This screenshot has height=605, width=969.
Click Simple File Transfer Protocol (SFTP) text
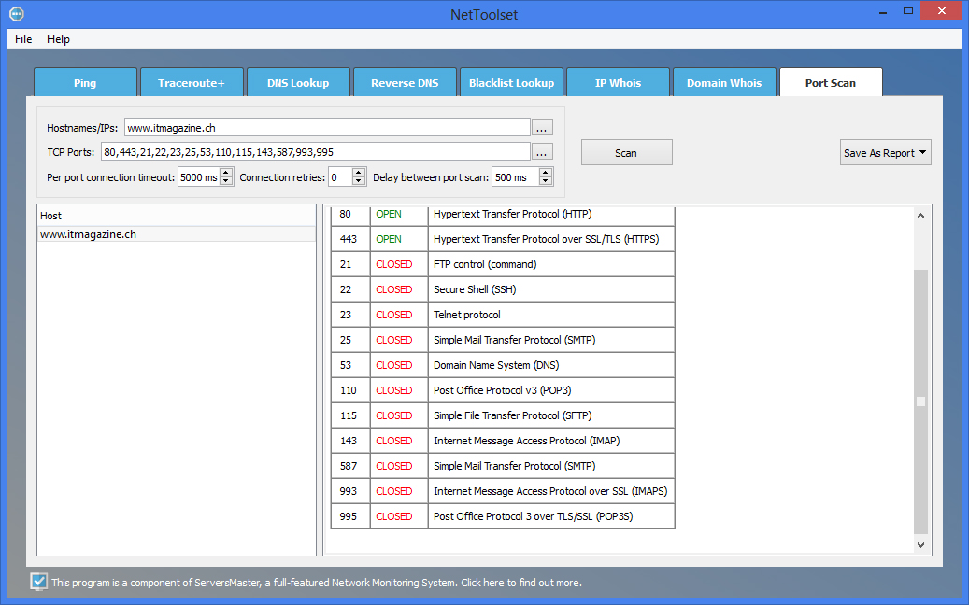(x=513, y=415)
